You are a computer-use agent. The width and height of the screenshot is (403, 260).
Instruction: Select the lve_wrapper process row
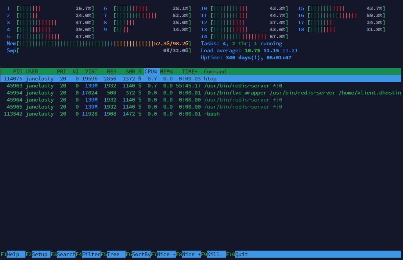201,93
